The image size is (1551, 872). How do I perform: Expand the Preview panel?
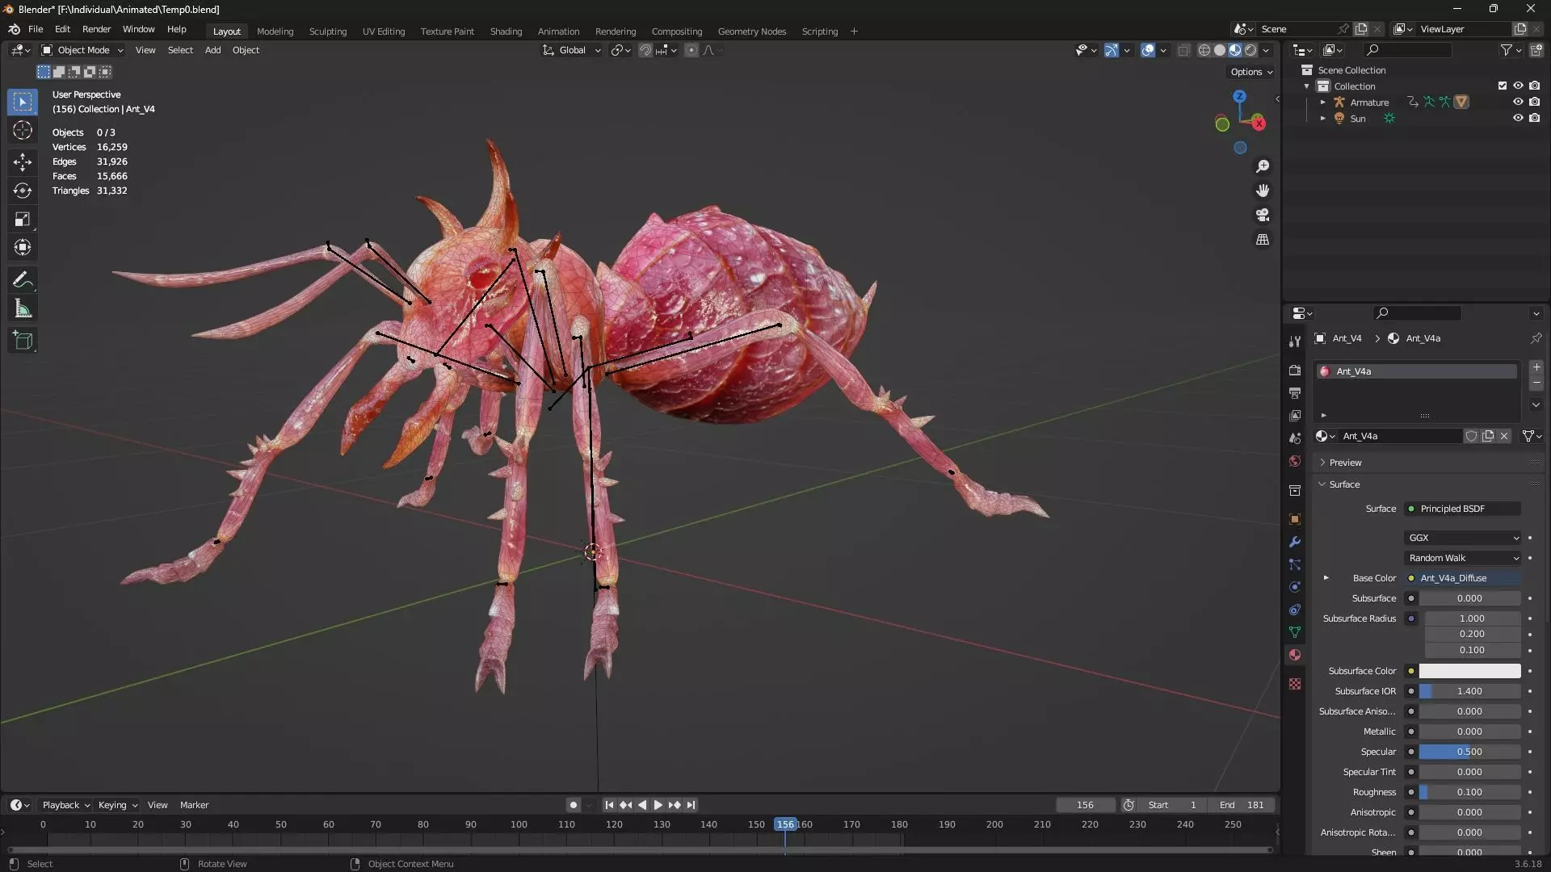click(x=1345, y=463)
